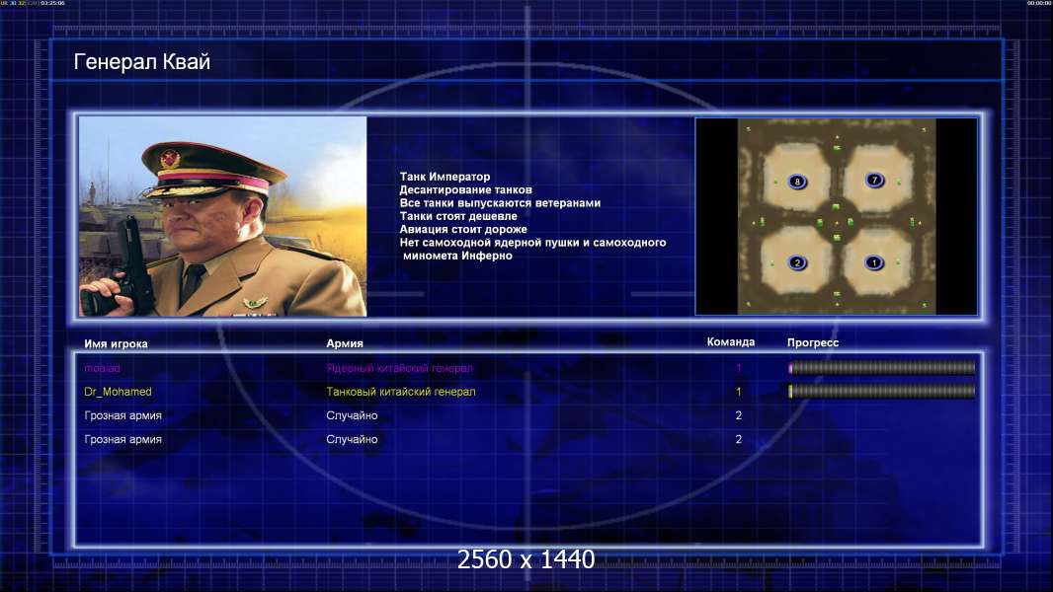Screen dimensions: 1053x592
Task: Click column header 'Армия'
Action: click(x=345, y=343)
